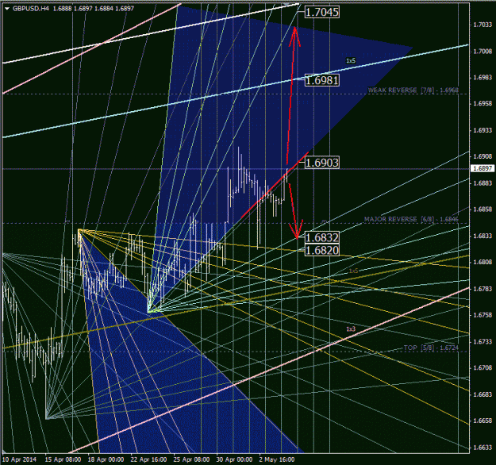Click the 2 May 16:00 time axis label
496x465 pixels.
click(x=277, y=459)
